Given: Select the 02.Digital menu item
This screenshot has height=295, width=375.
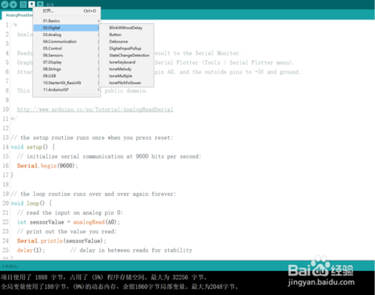Looking at the screenshot, I should 67,28.
